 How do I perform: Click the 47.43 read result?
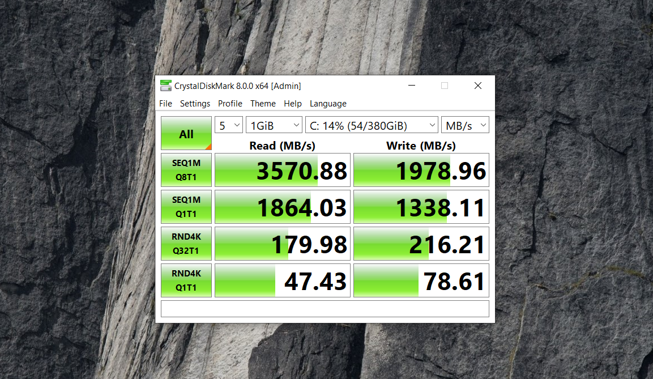tap(283, 280)
